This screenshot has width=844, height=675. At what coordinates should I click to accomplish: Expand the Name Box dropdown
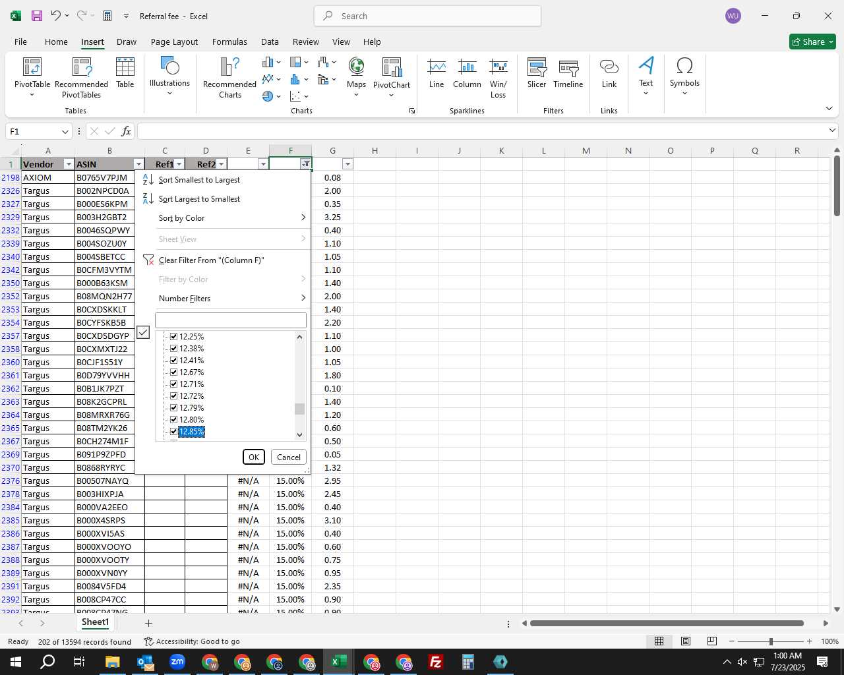[x=65, y=132]
